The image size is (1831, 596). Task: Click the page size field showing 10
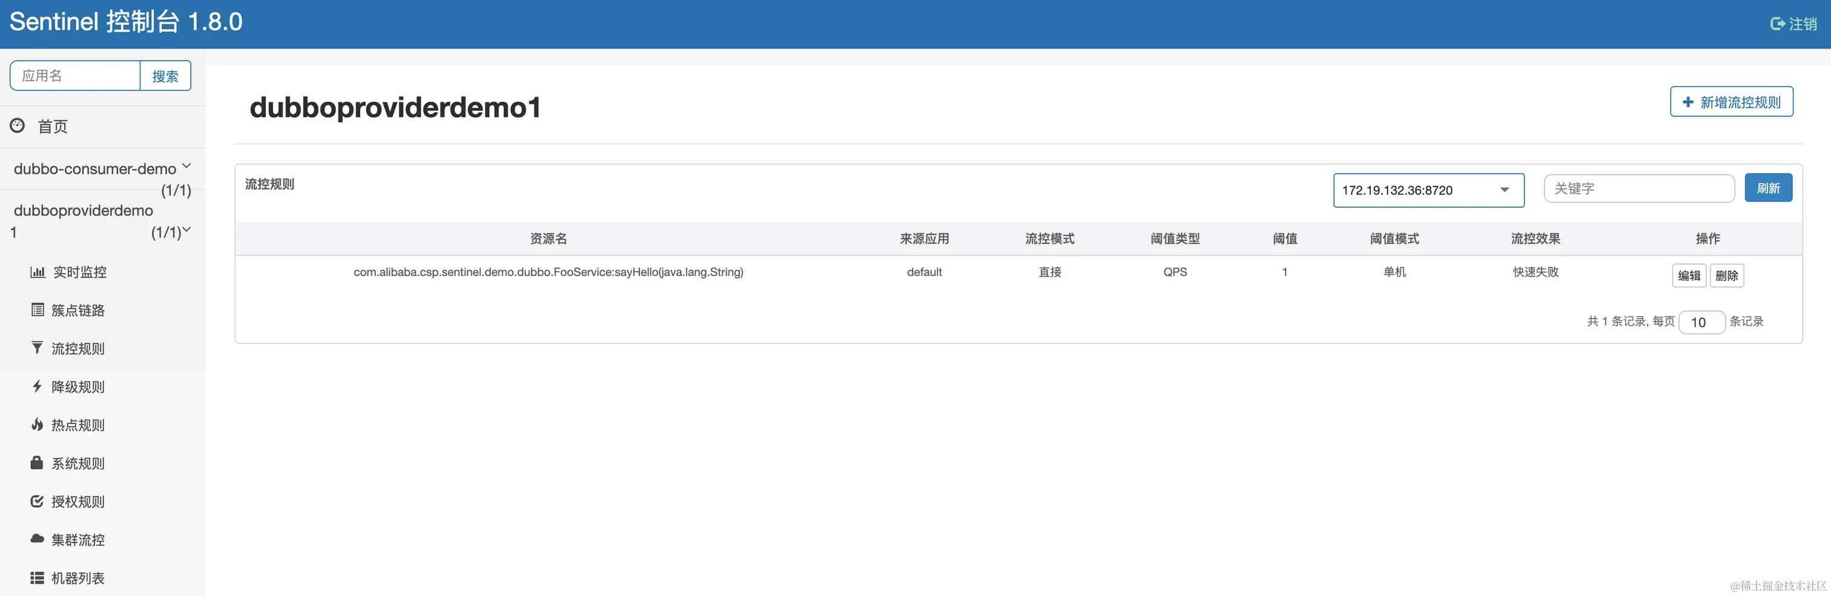tap(1701, 322)
